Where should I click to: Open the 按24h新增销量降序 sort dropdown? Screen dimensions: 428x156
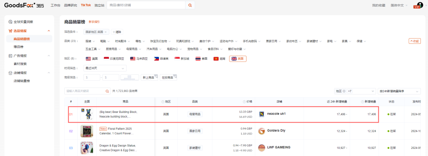[399, 91]
